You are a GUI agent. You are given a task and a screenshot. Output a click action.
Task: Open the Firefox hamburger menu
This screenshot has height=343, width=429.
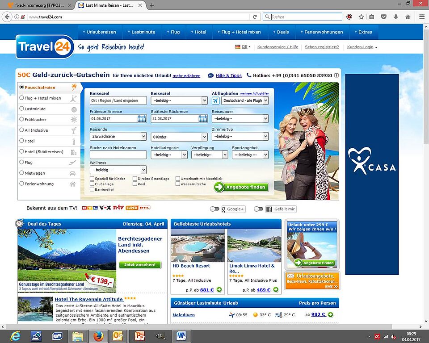pos(422,17)
